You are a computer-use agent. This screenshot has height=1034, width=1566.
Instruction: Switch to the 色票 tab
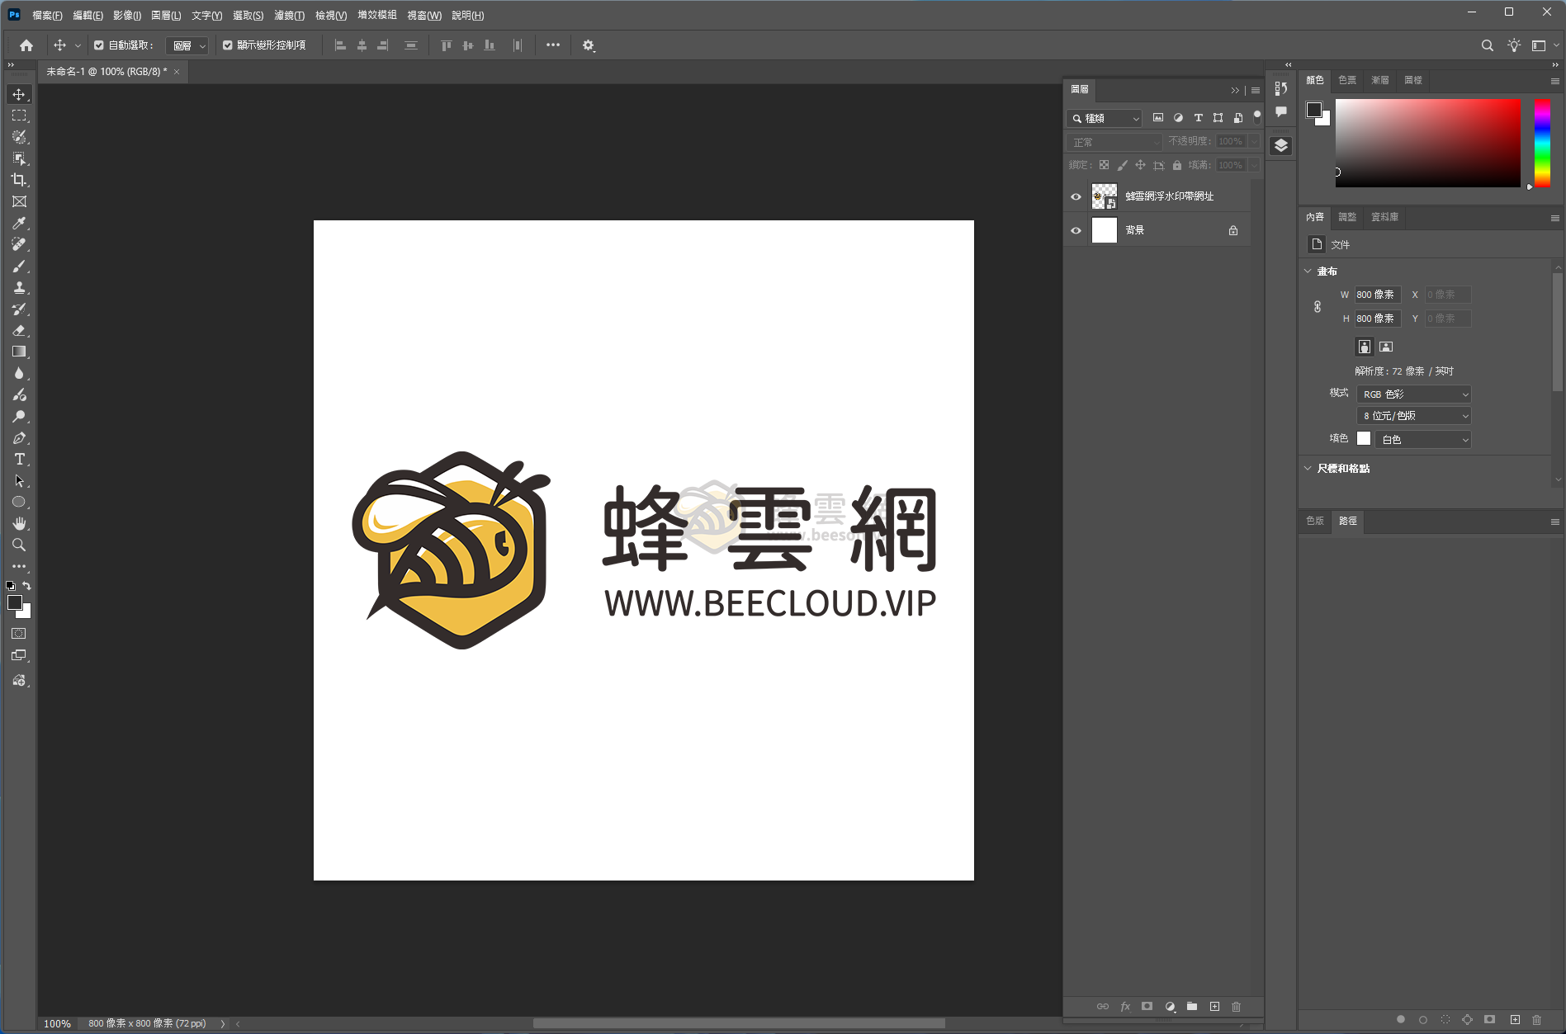(x=1347, y=80)
